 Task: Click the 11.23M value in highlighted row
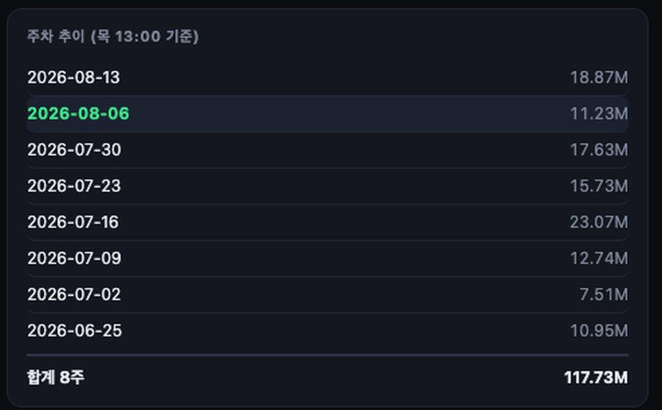(598, 114)
